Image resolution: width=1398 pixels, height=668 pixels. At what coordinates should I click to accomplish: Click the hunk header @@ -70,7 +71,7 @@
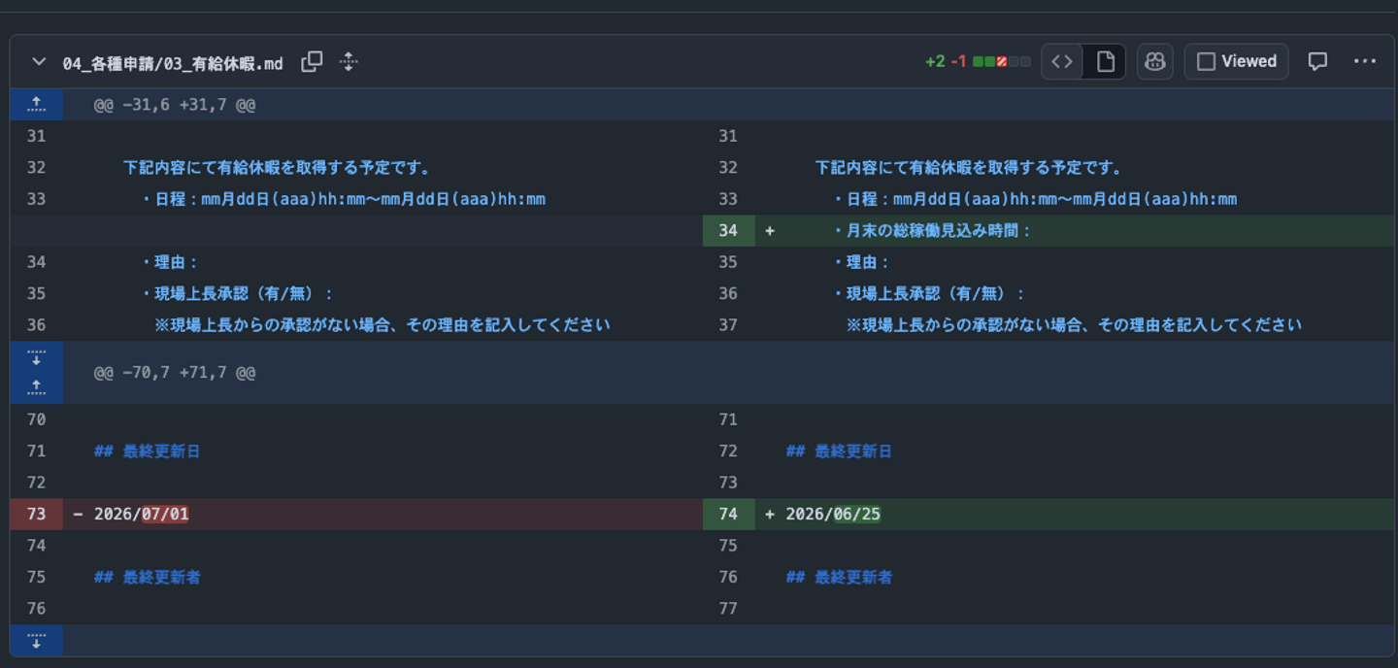click(175, 373)
